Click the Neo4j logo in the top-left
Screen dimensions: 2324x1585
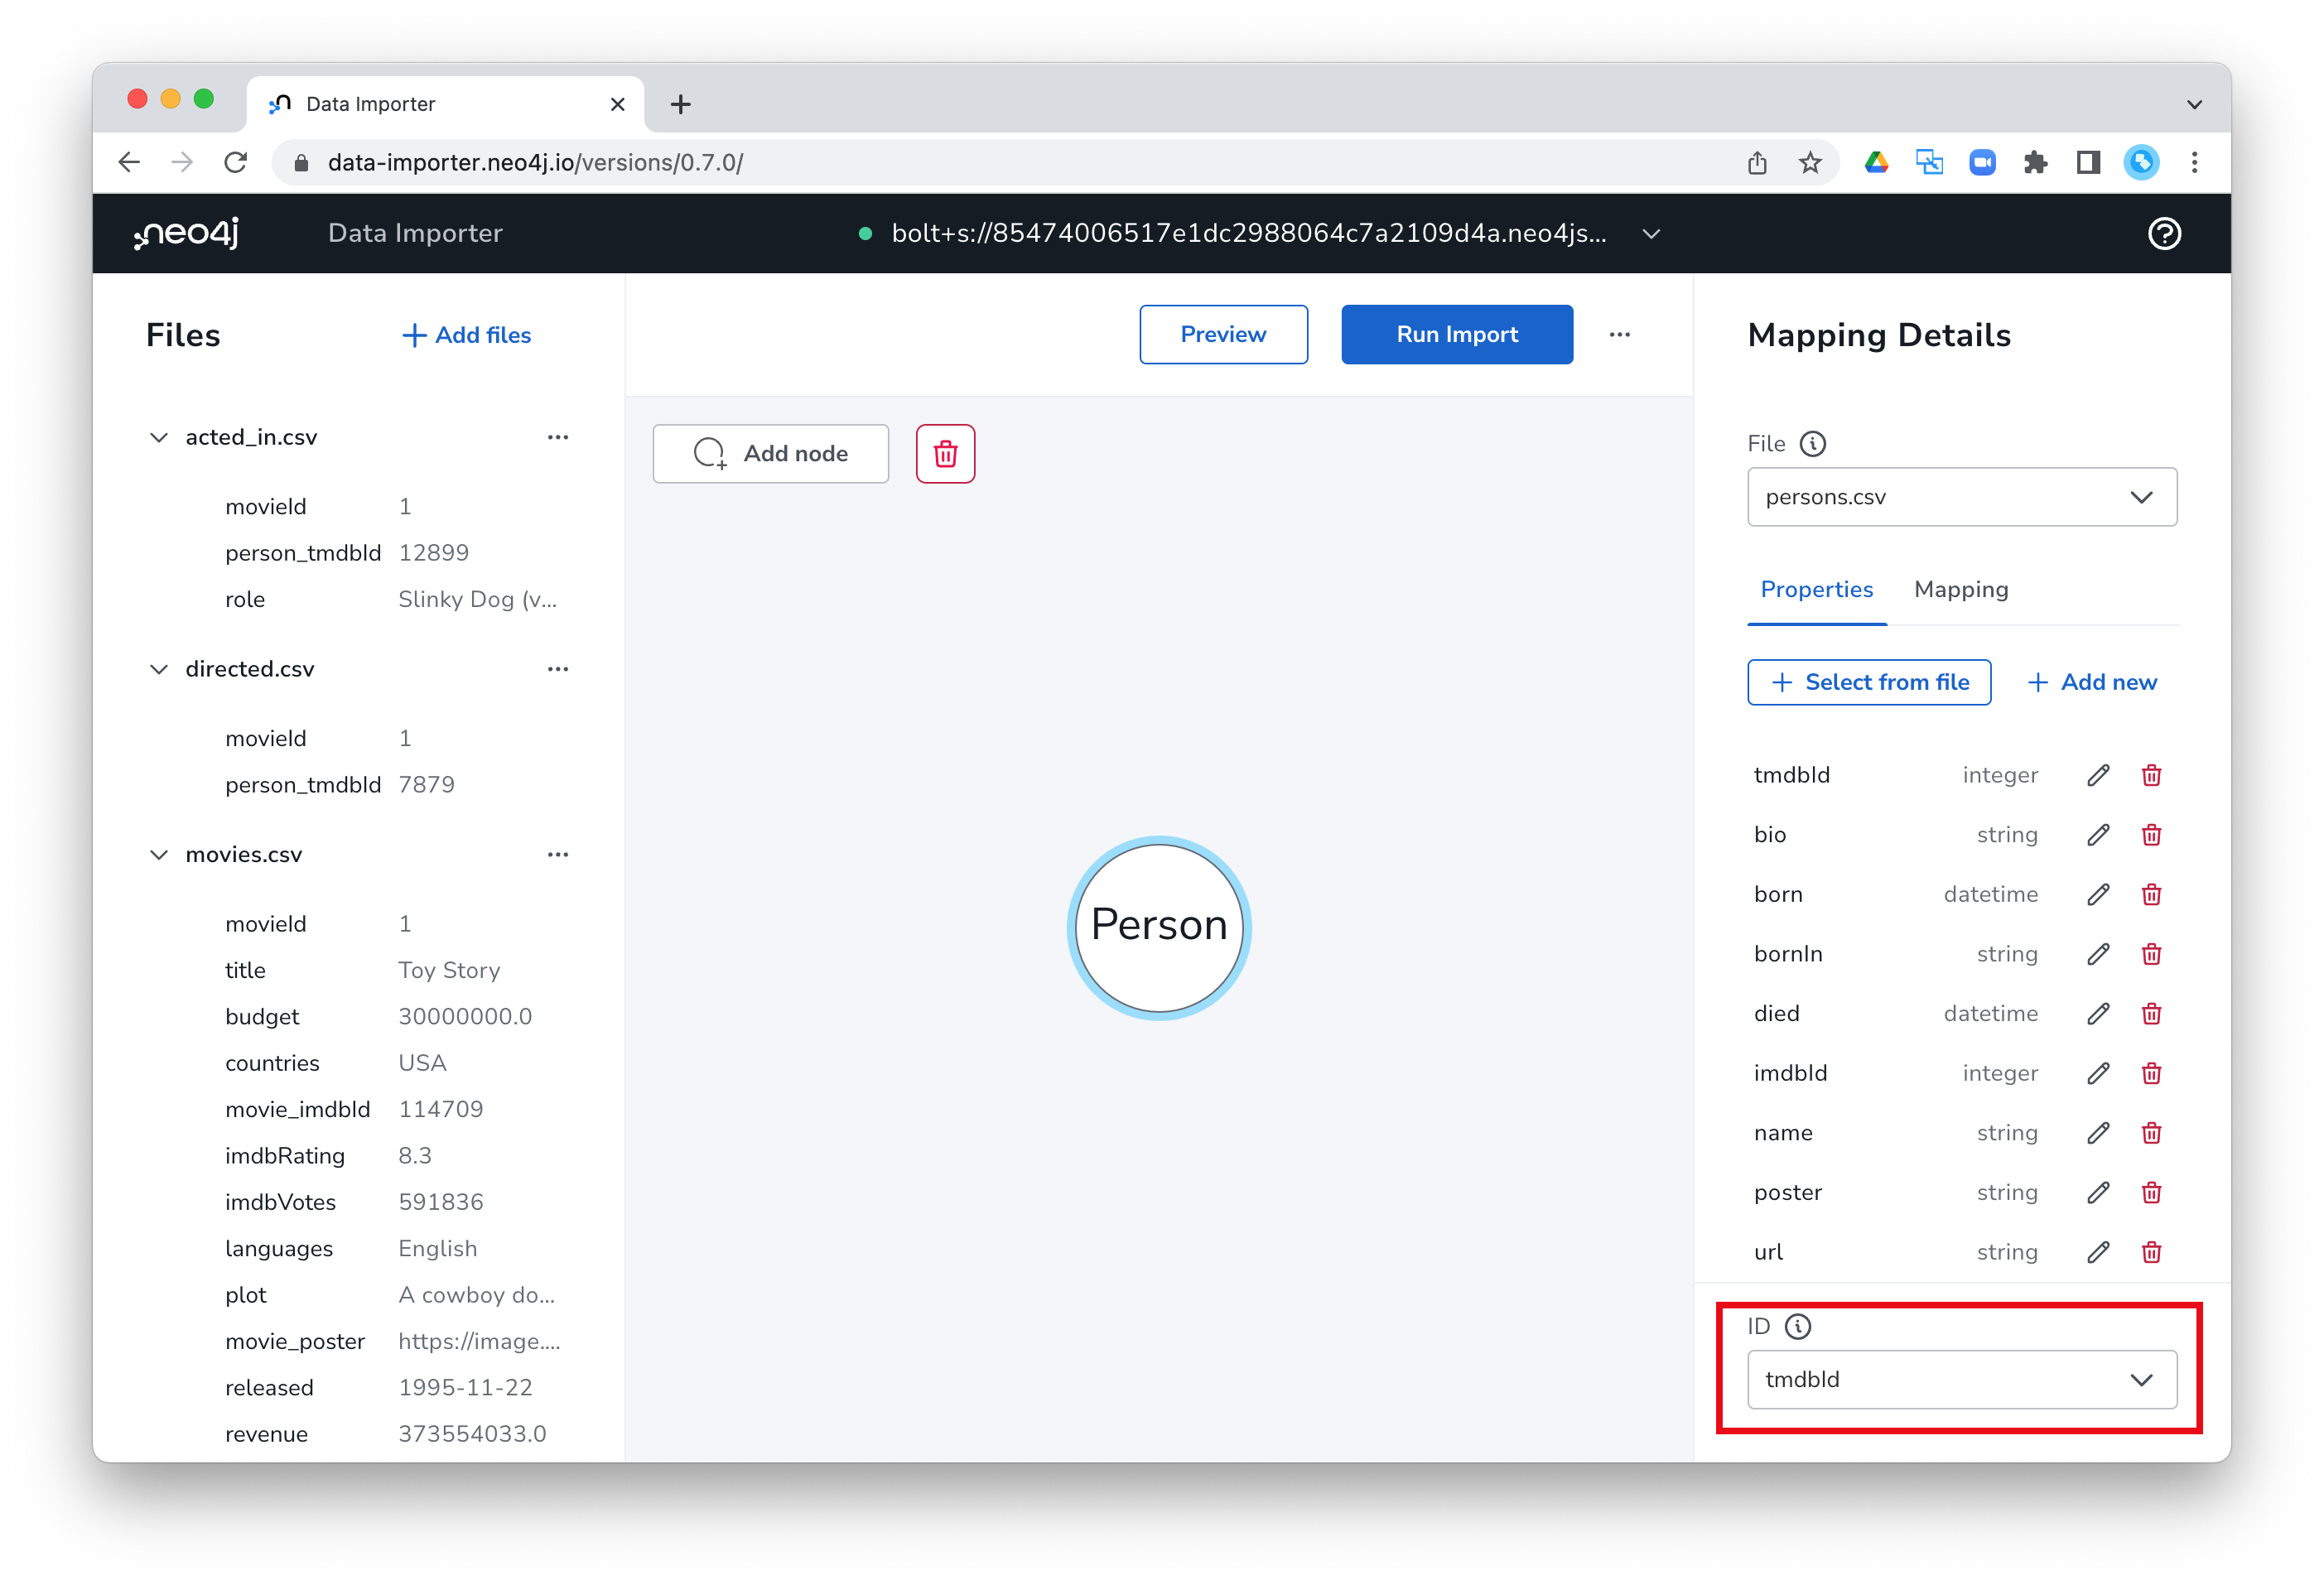click(x=190, y=233)
